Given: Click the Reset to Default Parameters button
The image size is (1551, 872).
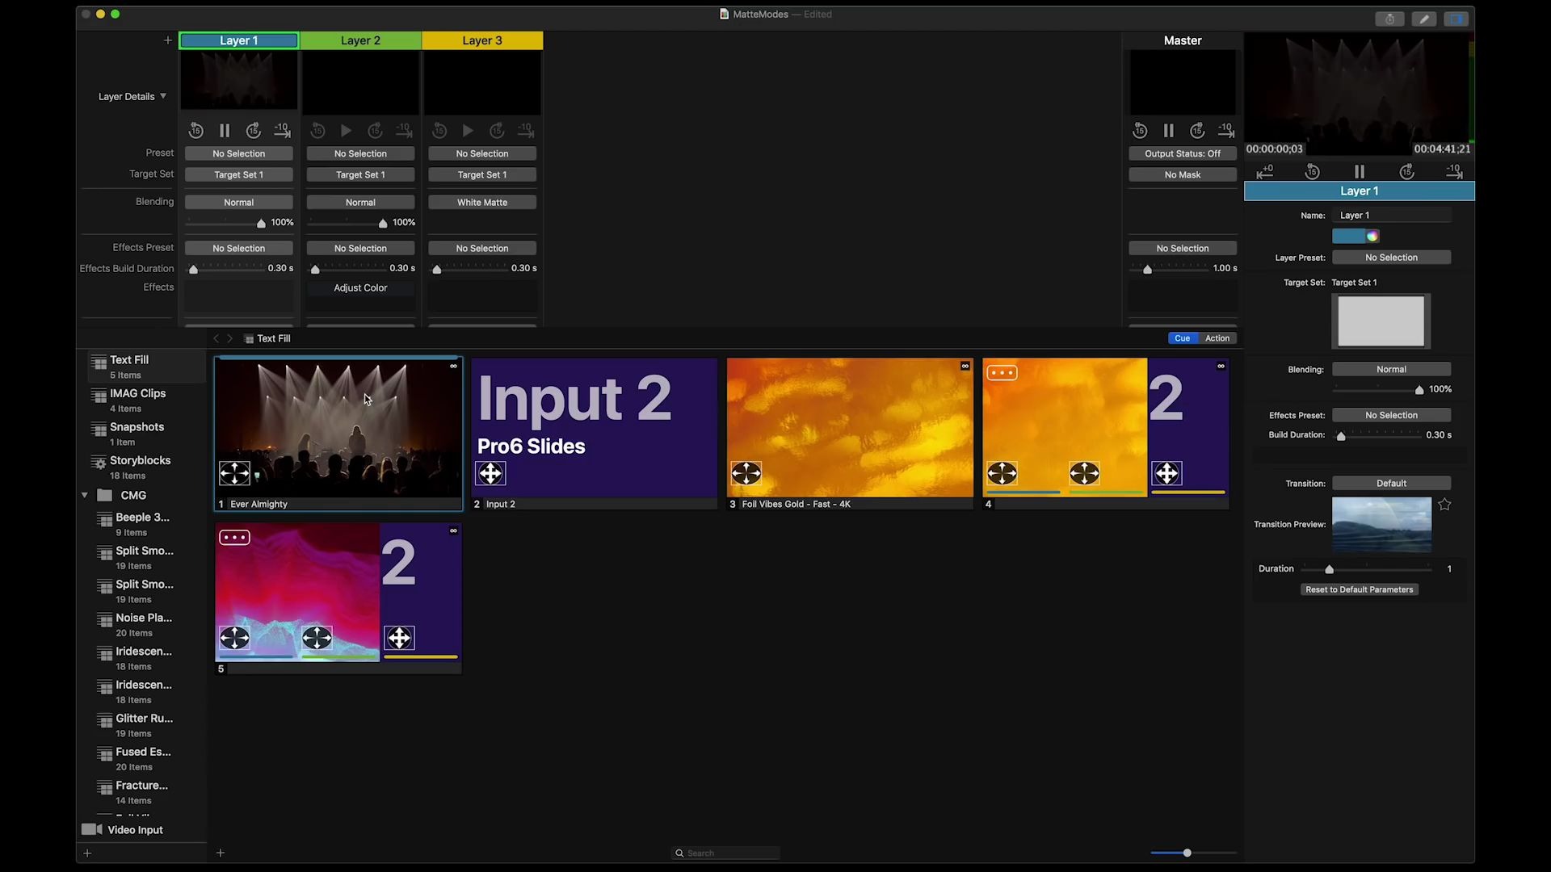Looking at the screenshot, I should pyautogui.click(x=1360, y=589).
